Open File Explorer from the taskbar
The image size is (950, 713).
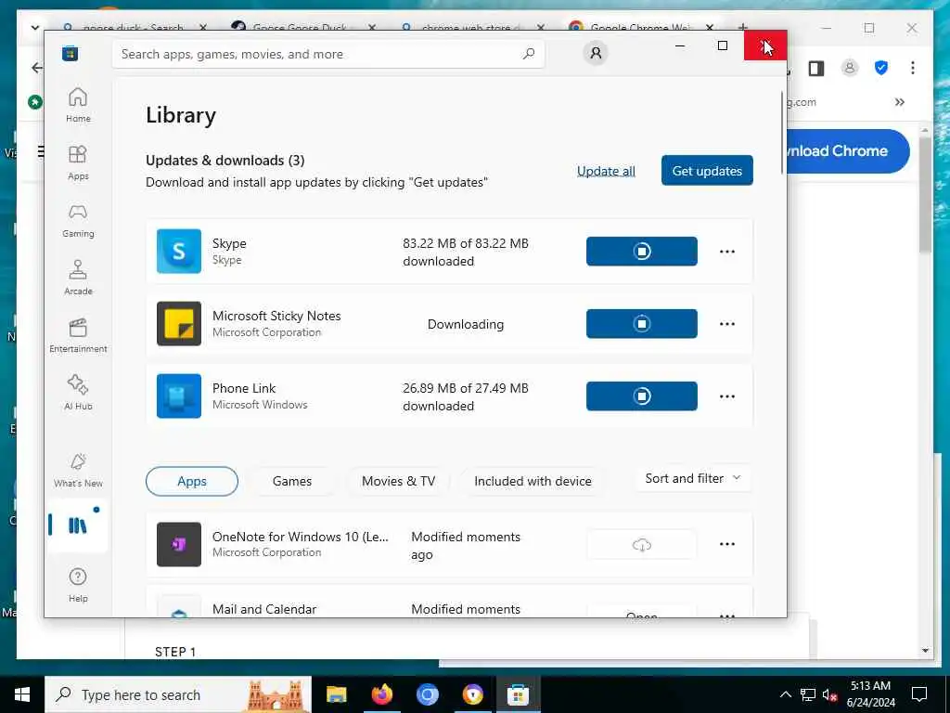336,694
